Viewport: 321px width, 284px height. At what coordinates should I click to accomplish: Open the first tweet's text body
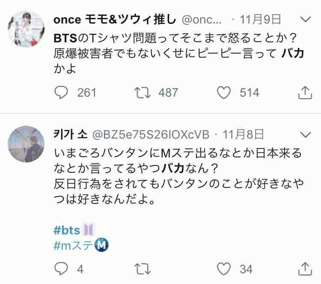178,53
